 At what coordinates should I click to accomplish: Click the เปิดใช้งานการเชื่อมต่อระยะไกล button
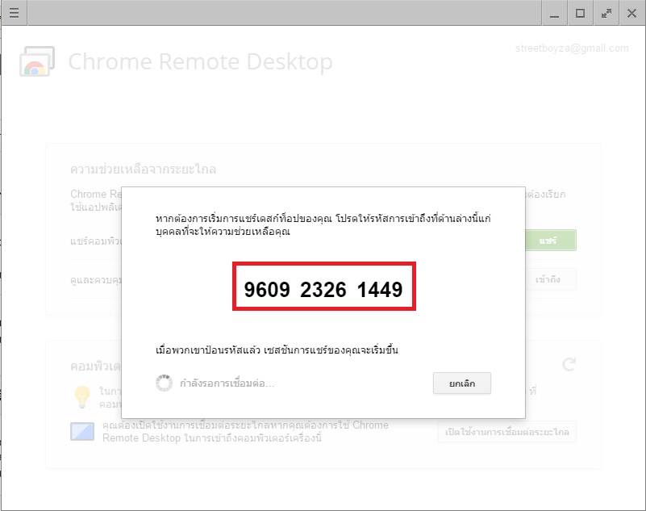(506, 432)
